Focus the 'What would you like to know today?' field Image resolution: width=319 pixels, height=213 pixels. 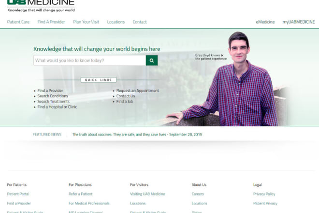pyautogui.click(x=90, y=61)
